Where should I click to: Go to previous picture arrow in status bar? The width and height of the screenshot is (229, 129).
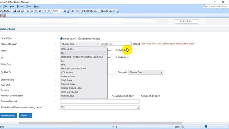pyautogui.click(x=113, y=126)
